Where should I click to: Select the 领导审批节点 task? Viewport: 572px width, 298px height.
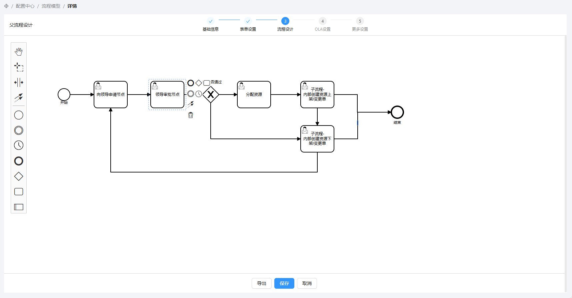pos(167,95)
